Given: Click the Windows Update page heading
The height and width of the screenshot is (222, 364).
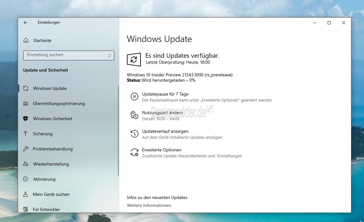Looking at the screenshot, I should [x=159, y=39].
